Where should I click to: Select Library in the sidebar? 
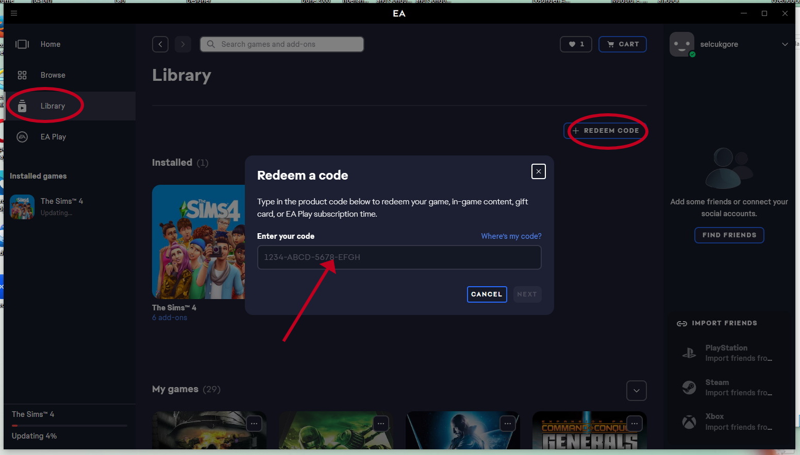point(70,106)
